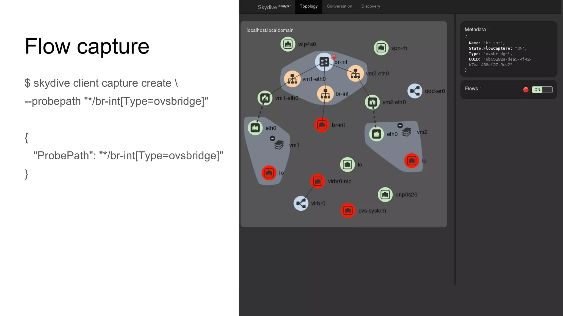Select the red virbr0-nic node
The height and width of the screenshot is (316, 563).
pos(318,181)
